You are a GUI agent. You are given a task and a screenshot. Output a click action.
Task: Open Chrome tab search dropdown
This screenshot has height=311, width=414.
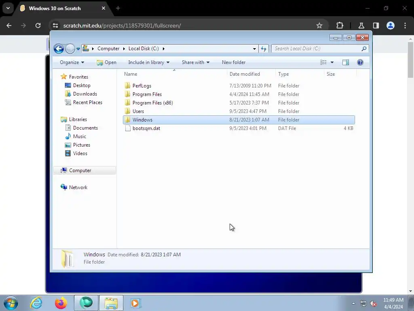[8, 8]
